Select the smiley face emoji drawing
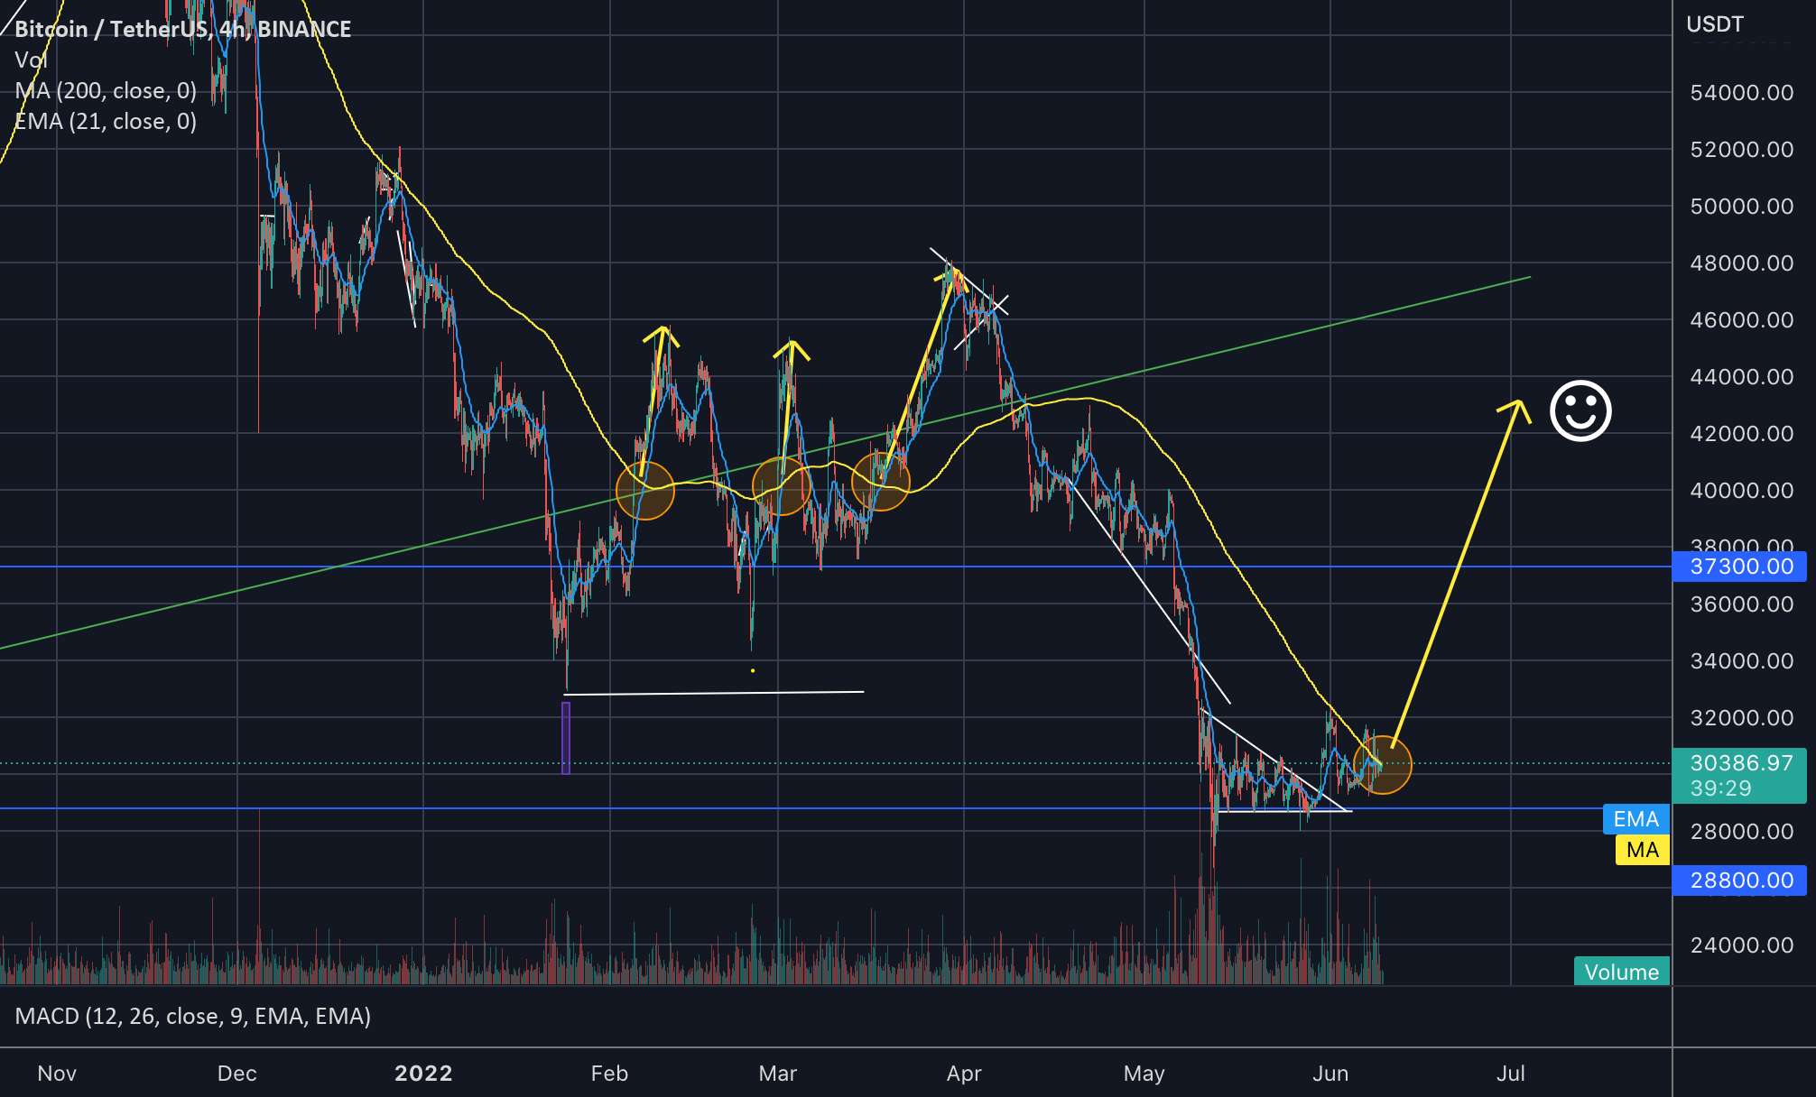This screenshot has height=1097, width=1816. click(1580, 411)
